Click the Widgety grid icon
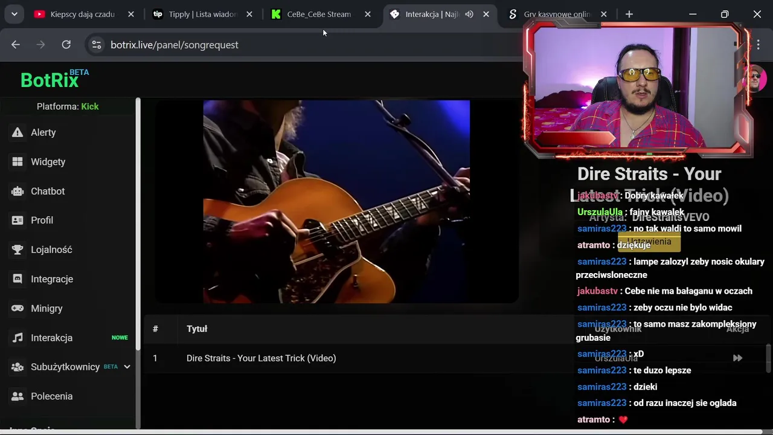The height and width of the screenshot is (435, 773). coord(18,162)
